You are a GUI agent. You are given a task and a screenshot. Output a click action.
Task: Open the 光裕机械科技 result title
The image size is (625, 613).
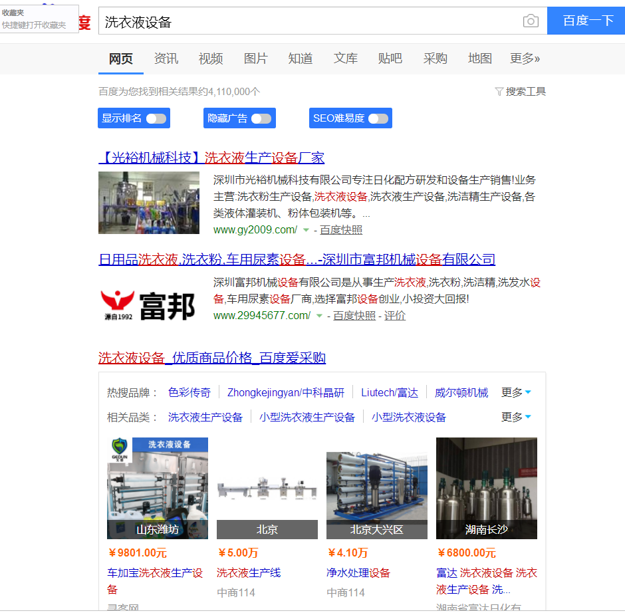tap(211, 158)
